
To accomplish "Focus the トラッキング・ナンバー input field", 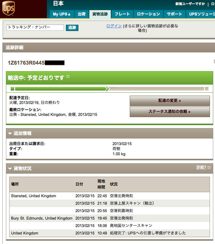I will 35,27.
